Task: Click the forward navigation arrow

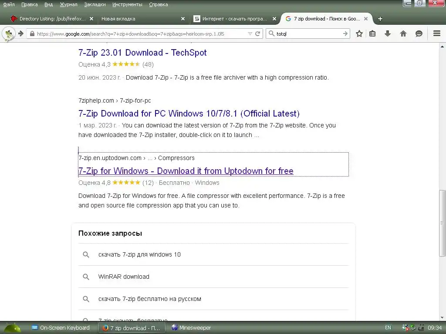Action: [x=21, y=34]
